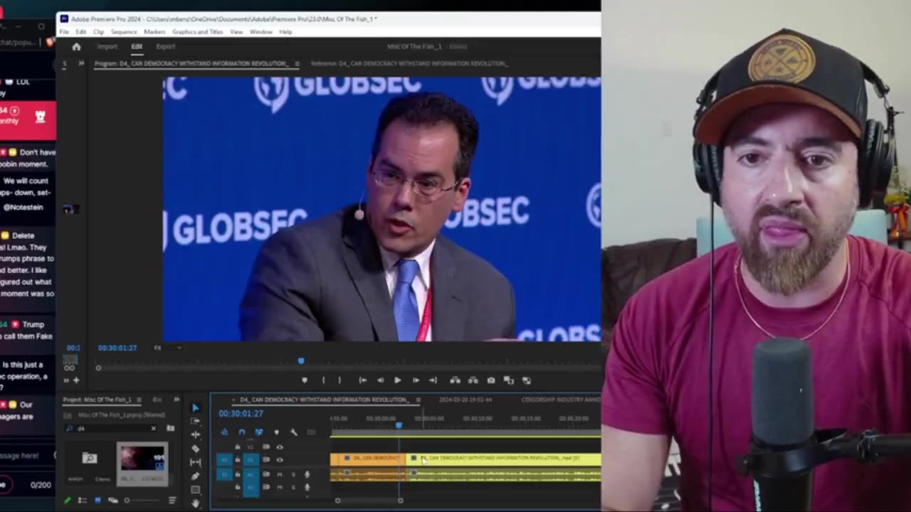Expand the Program Monitor button editor plus
Screen dimensions: 911x512
pyautogui.click(x=76, y=380)
